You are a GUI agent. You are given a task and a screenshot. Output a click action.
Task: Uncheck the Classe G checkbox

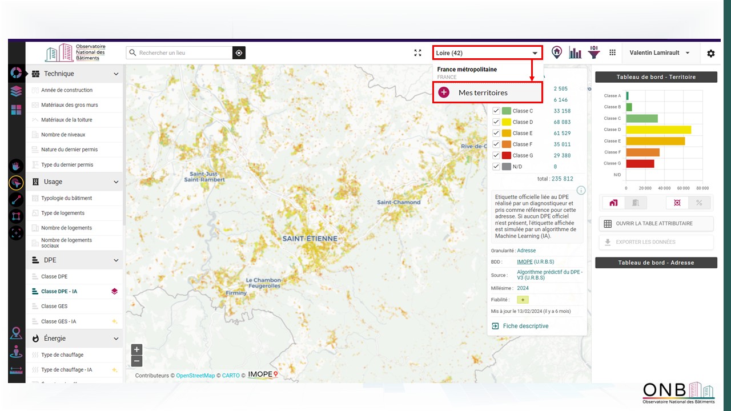click(x=496, y=155)
